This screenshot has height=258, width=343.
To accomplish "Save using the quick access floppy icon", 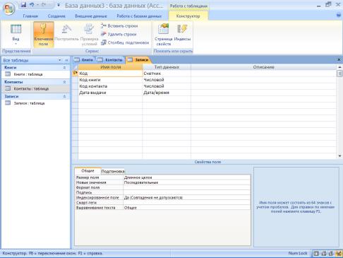I will [x=23, y=5].
